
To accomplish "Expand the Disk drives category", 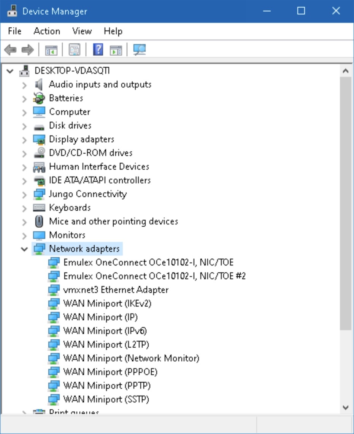I will (24, 126).
